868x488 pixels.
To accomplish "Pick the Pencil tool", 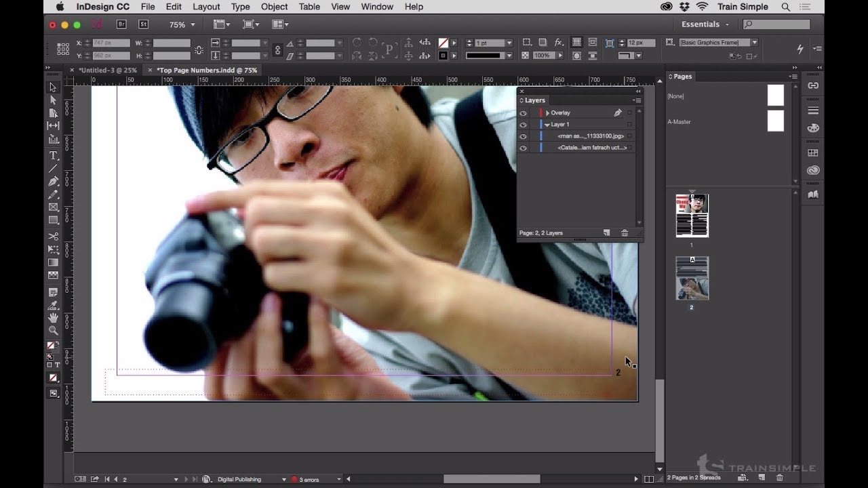I will 53,195.
